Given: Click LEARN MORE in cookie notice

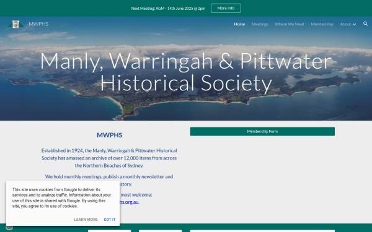Looking at the screenshot, I should click(x=86, y=220).
